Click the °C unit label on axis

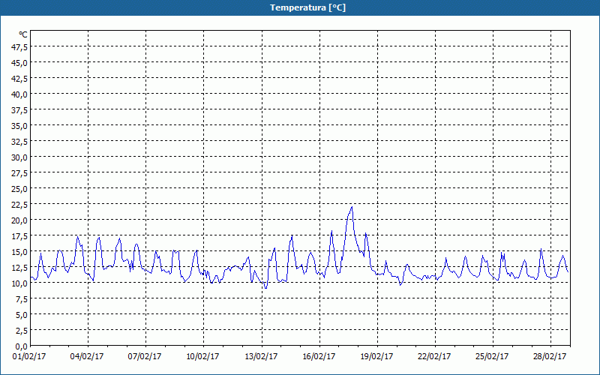coord(23,34)
